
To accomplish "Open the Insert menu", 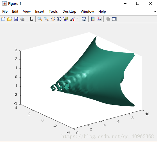I will 40,12.
